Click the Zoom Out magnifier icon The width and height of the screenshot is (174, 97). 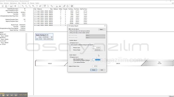(x=26, y=6)
